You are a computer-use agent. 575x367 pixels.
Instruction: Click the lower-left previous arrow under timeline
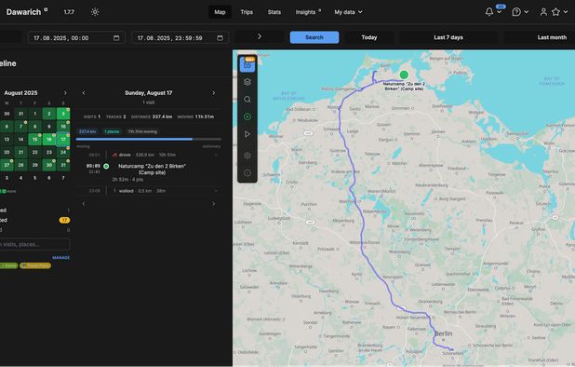coord(84,204)
